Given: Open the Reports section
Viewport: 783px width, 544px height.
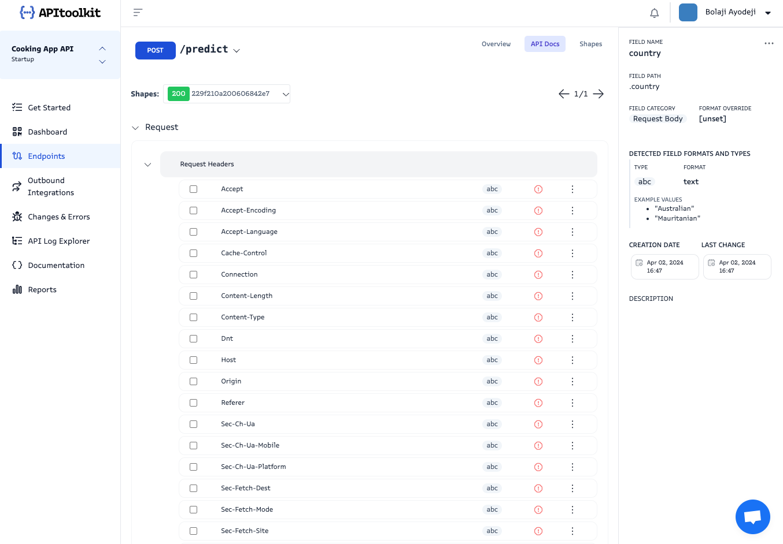Looking at the screenshot, I should point(41,289).
